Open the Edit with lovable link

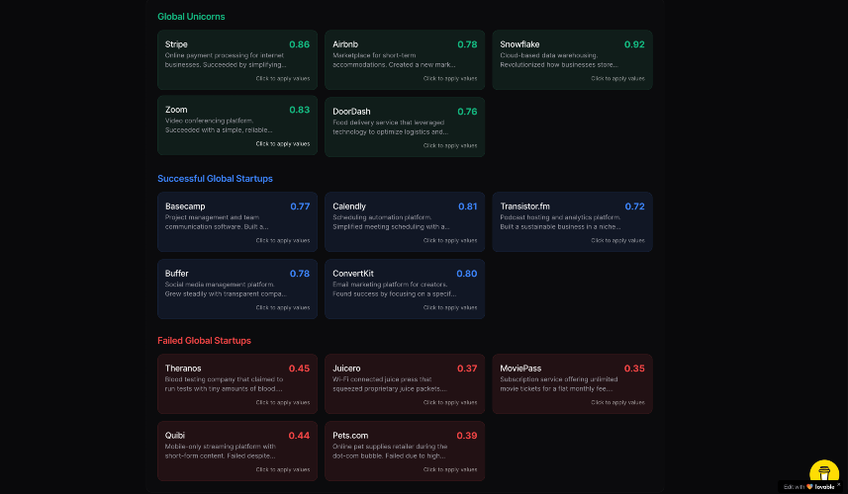point(808,487)
